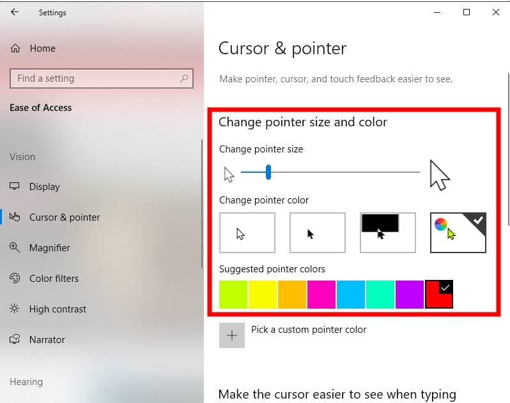Viewport: 510px width, 403px height.
Task: Select Cursor & pointer in sidebar
Action: [x=65, y=217]
